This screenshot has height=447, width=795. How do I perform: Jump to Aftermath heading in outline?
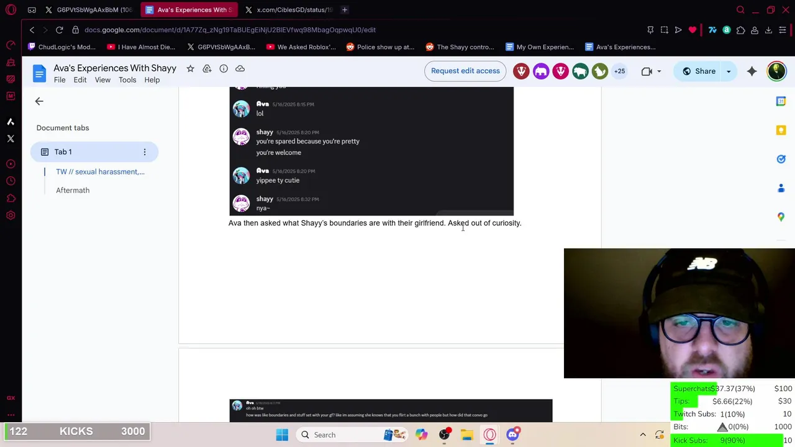73,191
